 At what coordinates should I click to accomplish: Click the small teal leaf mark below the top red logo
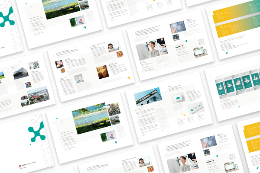click(85, 27)
